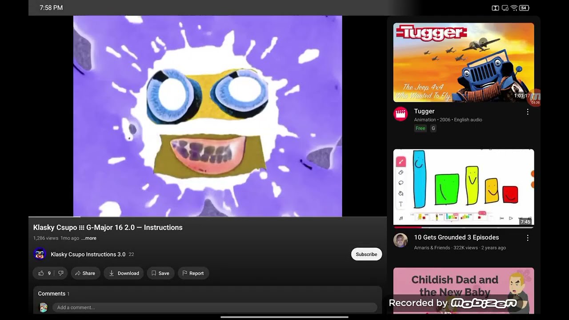Click the video title text
This screenshot has height=320, width=569.
108,228
